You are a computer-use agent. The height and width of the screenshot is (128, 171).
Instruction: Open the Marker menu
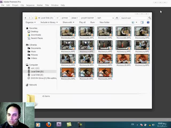[40, 5]
